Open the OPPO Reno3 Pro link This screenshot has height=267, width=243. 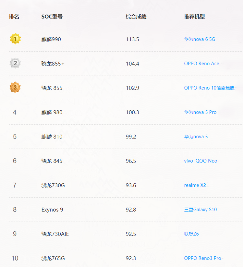pos(203,258)
